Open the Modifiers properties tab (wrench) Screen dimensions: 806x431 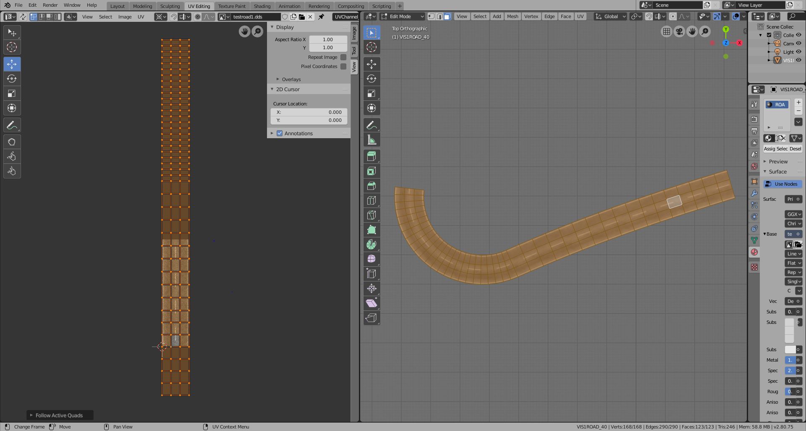pyautogui.click(x=754, y=194)
